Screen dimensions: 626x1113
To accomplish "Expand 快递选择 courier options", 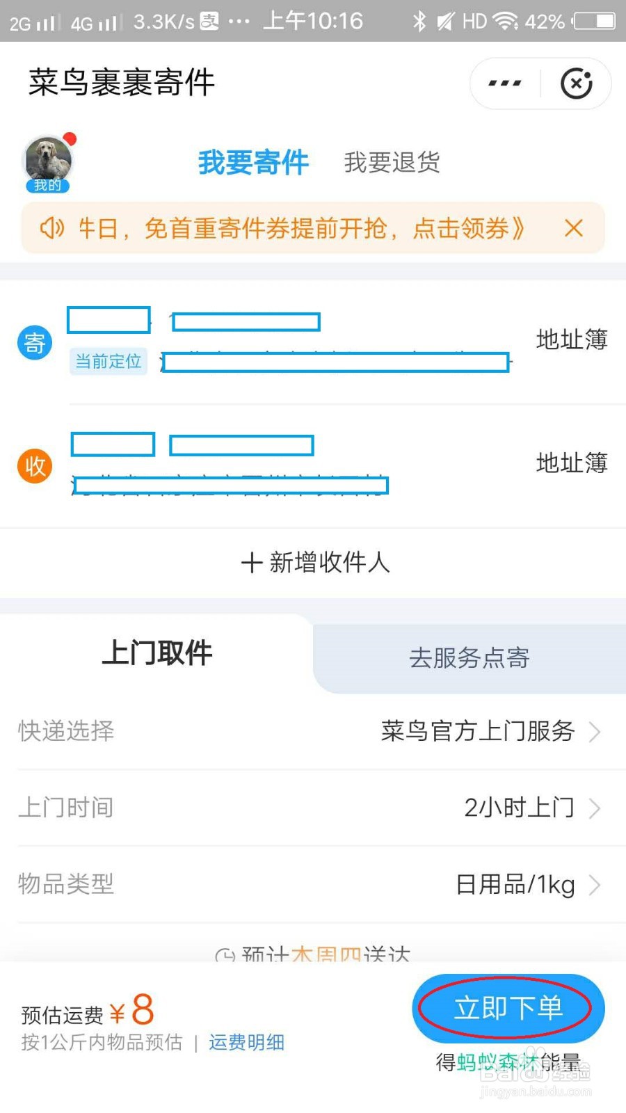I will [x=313, y=731].
